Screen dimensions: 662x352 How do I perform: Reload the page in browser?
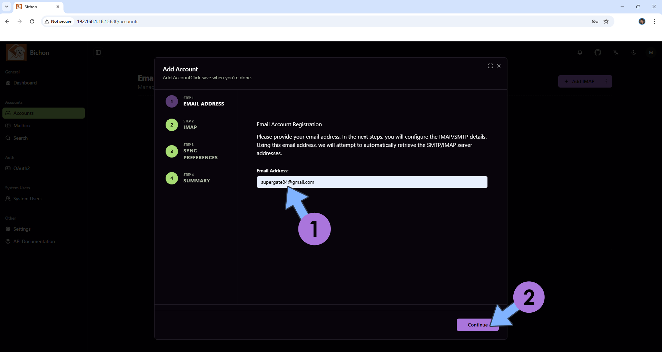(32, 21)
